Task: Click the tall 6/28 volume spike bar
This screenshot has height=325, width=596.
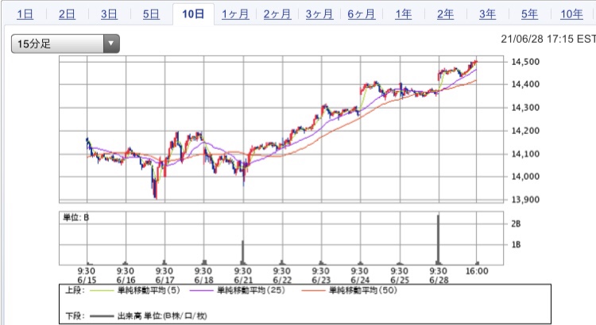Action: click(x=438, y=239)
